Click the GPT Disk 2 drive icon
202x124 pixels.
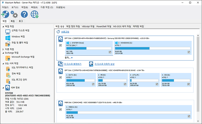[x=61, y=71]
